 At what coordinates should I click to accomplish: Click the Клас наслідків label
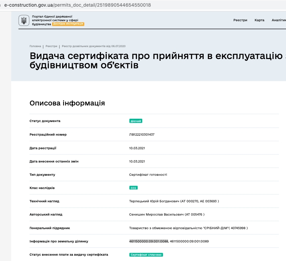[x=42, y=188]
